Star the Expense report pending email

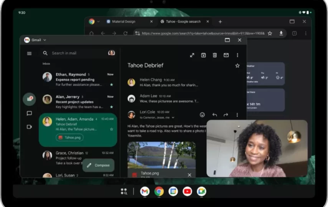[x=111, y=84]
